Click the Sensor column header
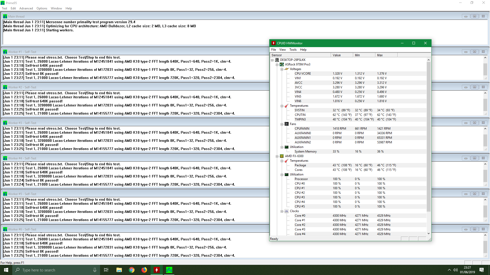 click(x=300, y=55)
